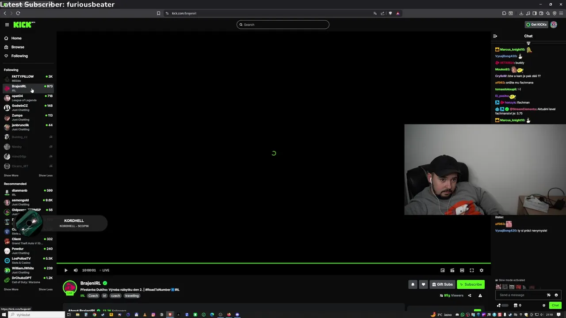Image resolution: width=566 pixels, height=318 pixels.
Task: Play the stream with the play button
Action: coord(66,270)
